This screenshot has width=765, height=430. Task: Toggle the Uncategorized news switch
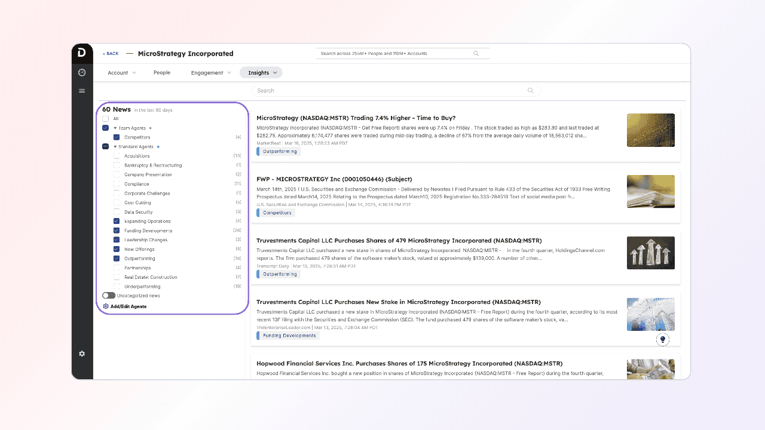point(108,296)
